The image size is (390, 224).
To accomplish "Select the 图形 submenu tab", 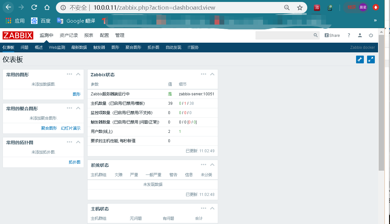I will coord(115,48).
